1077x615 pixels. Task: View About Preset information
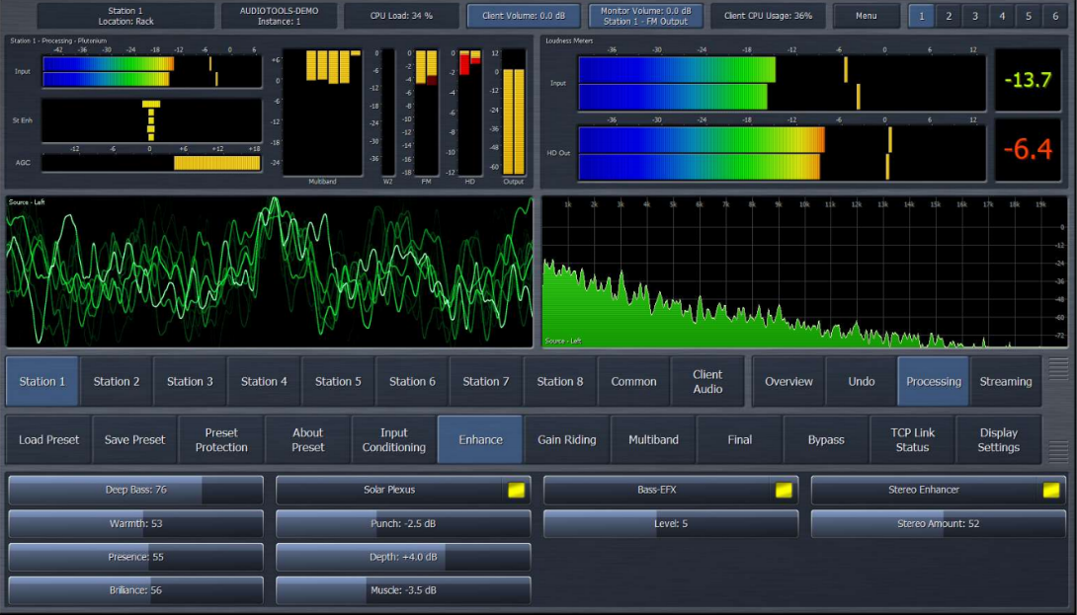307,439
